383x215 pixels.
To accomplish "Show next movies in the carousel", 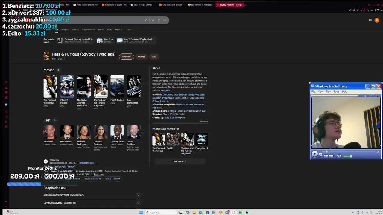I will click(x=141, y=87).
